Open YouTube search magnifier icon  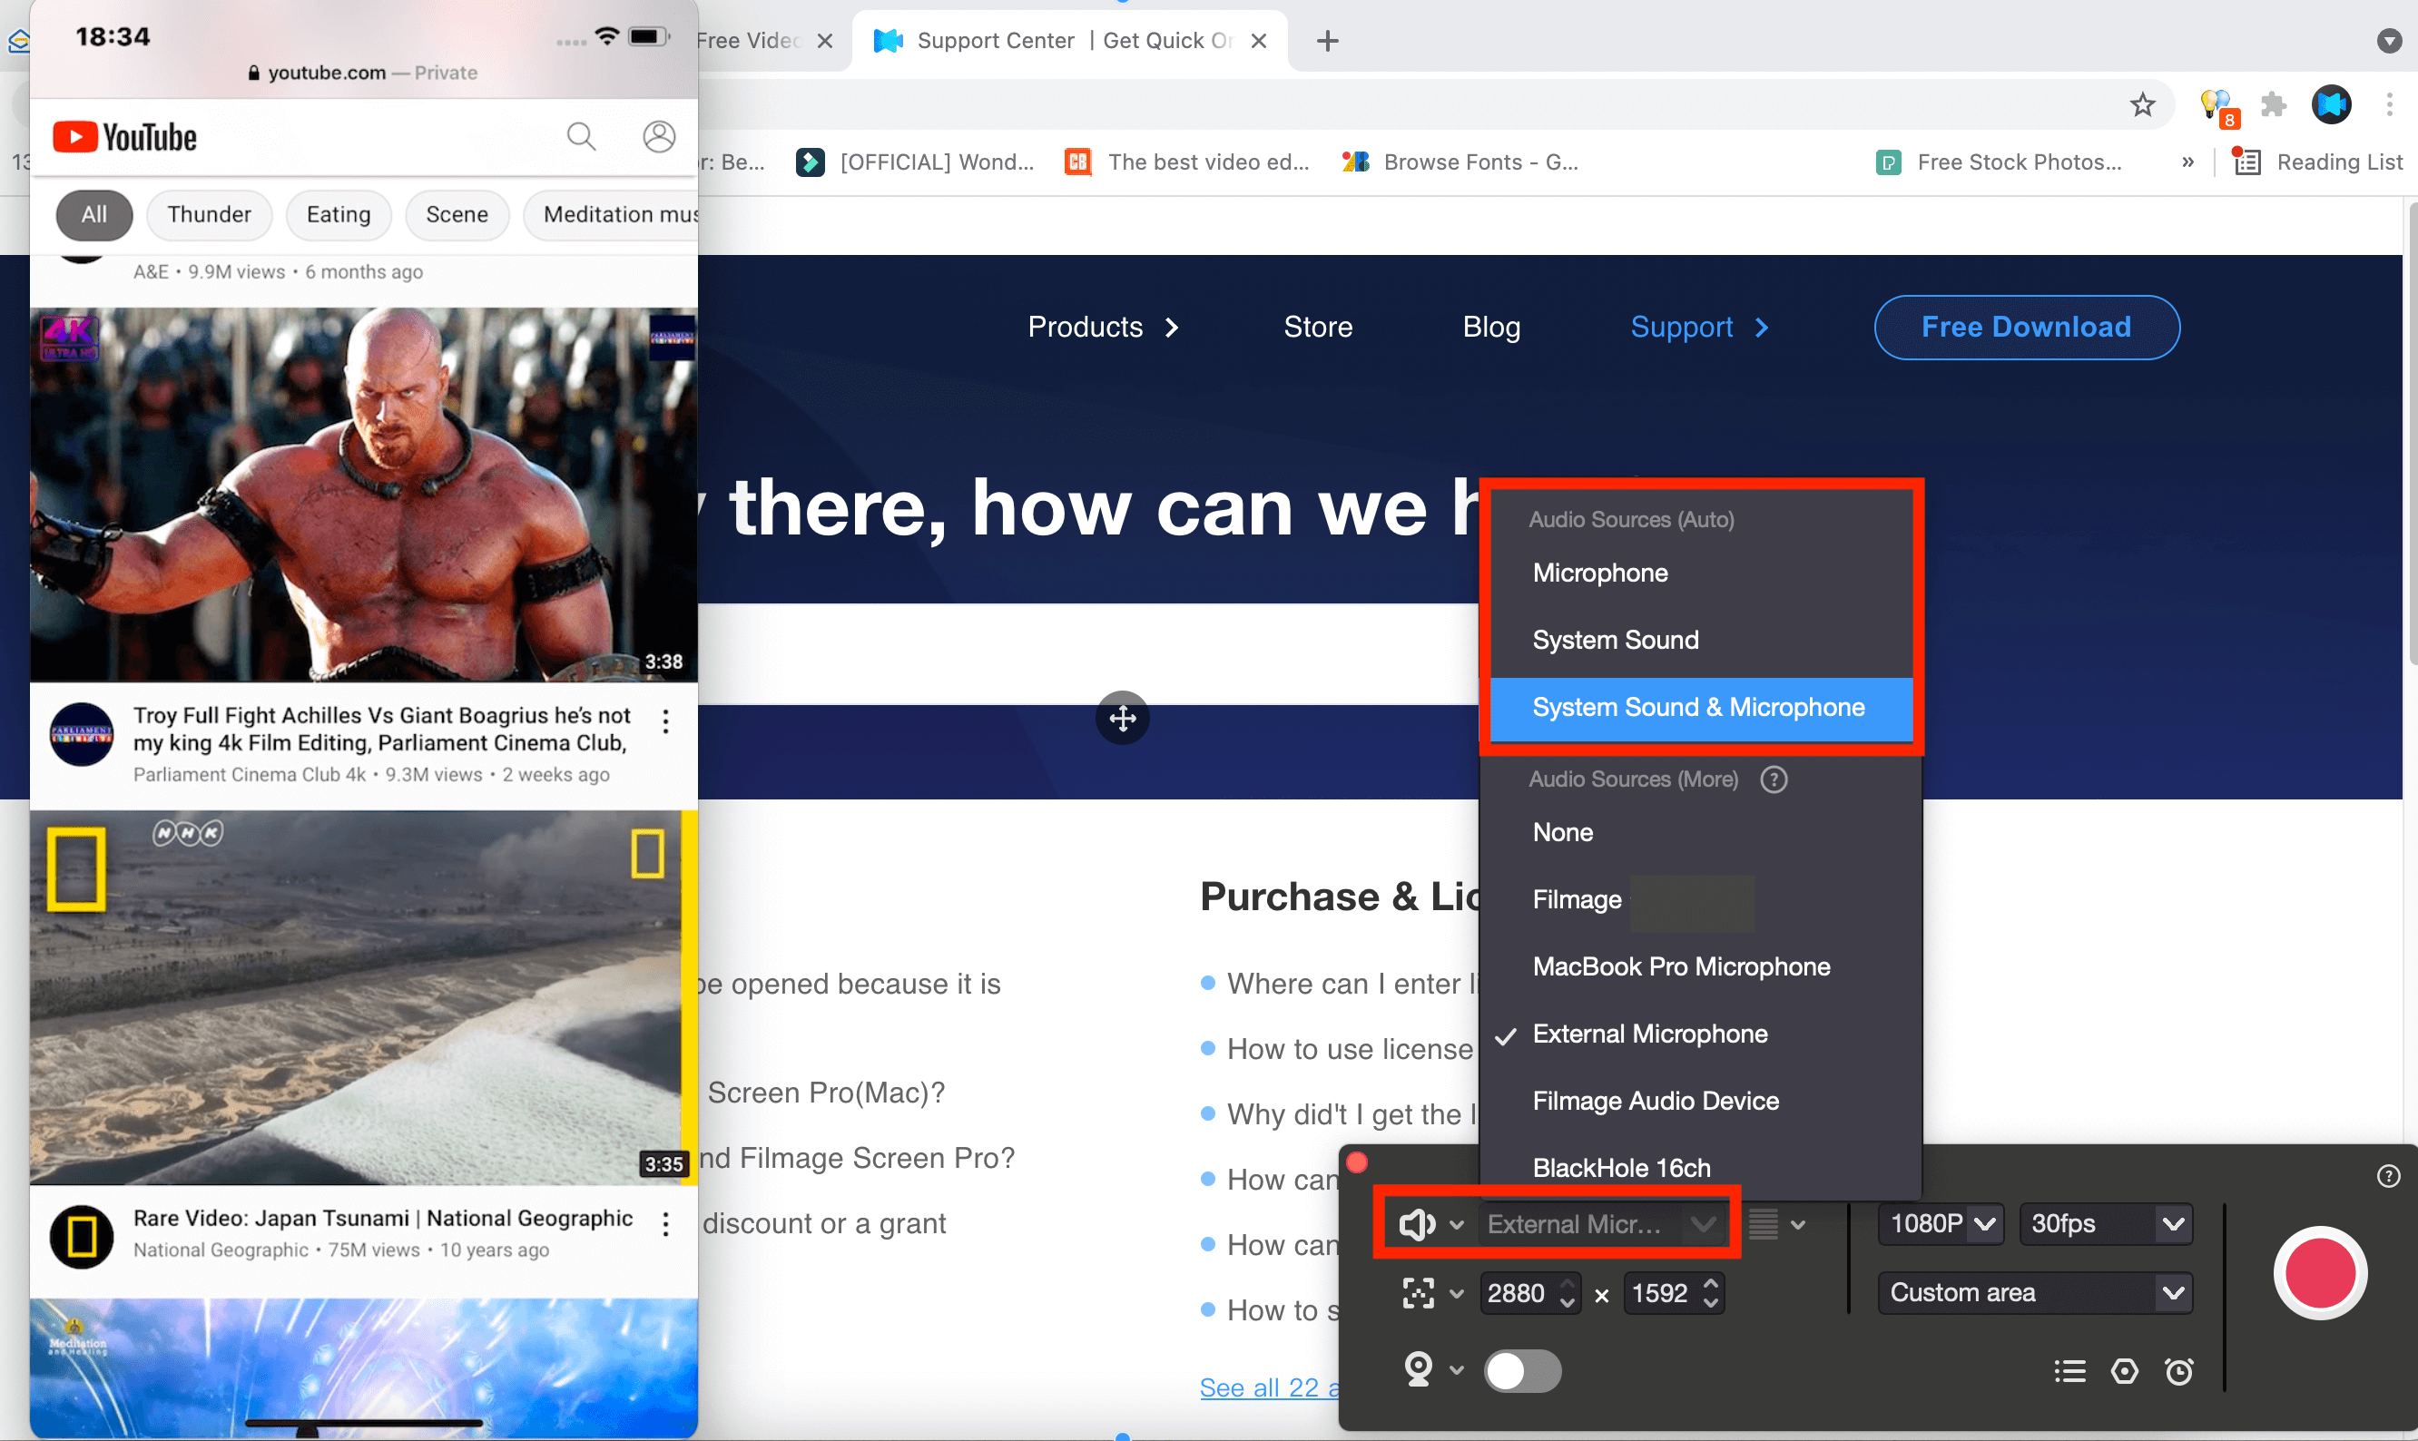[x=581, y=137]
